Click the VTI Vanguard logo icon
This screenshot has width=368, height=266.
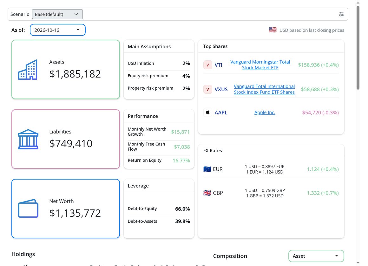207,65
